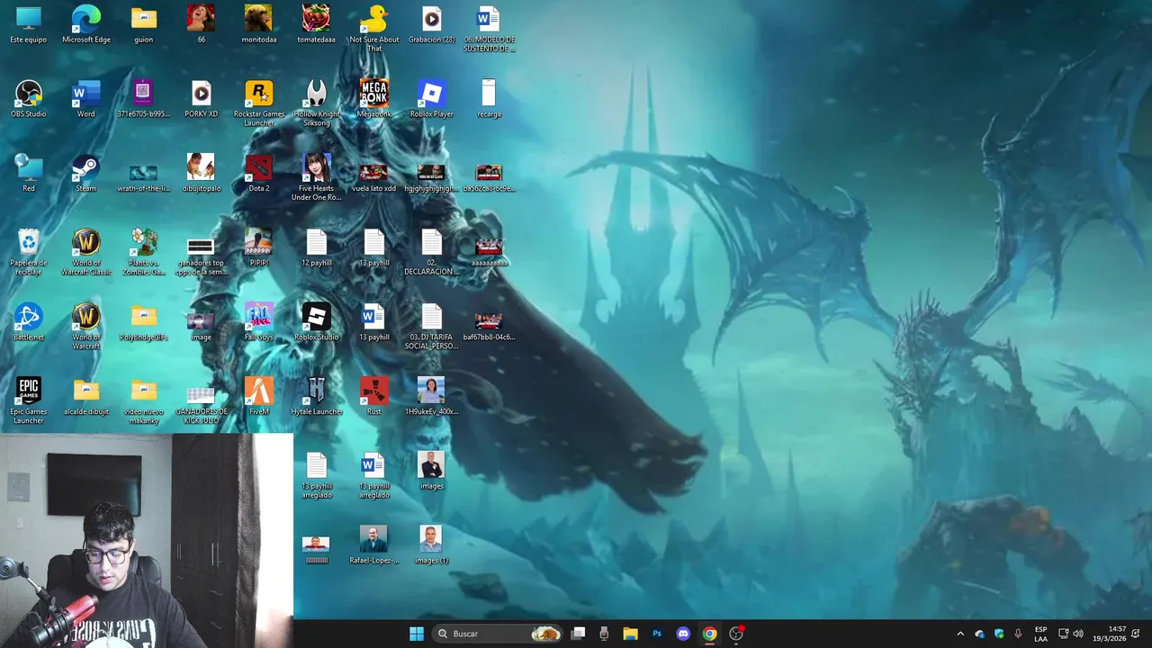Open the Grabación (28) video file
Image resolution: width=1152 pixels, height=648 pixels.
431,24
